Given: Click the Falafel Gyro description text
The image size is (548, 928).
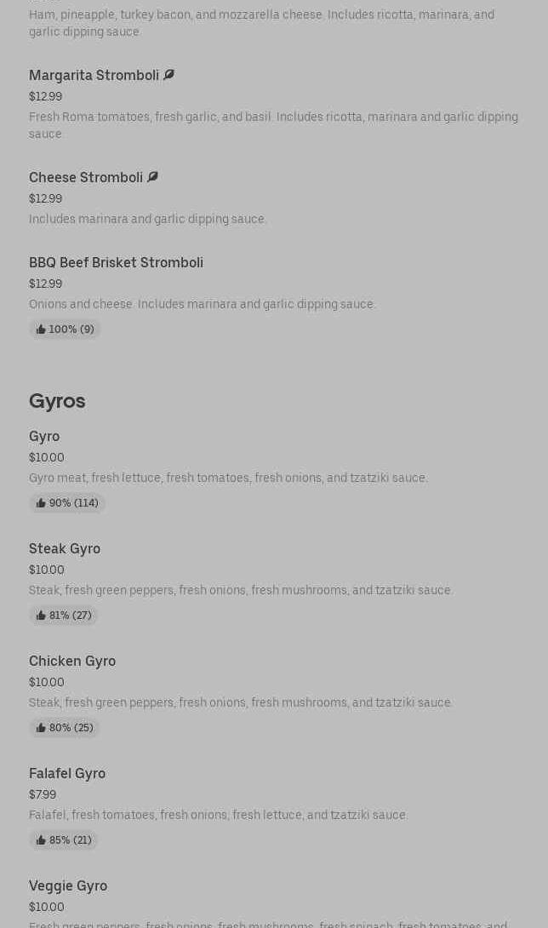Looking at the screenshot, I should [218, 815].
